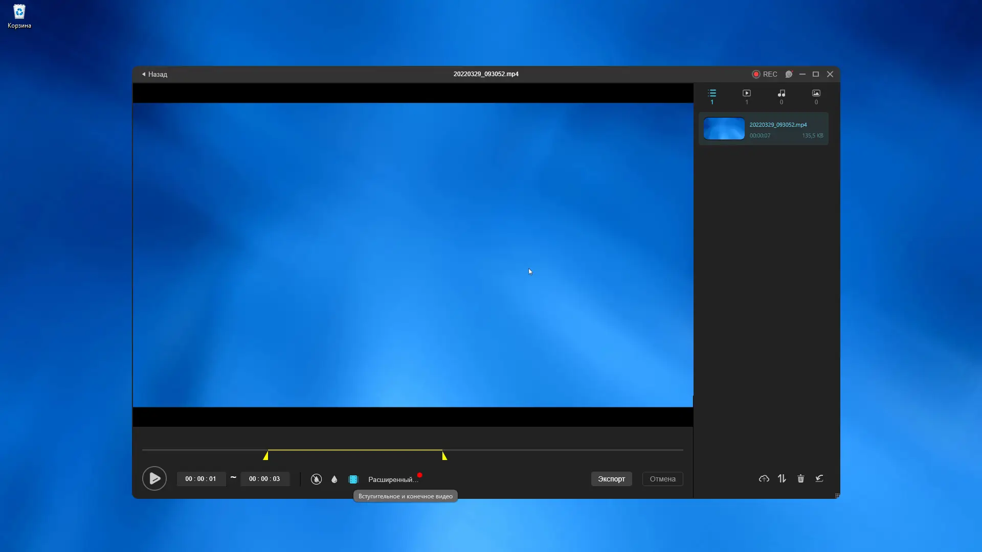Select the 20220329_093052.mp4 thumbnail in the list

tap(724, 129)
